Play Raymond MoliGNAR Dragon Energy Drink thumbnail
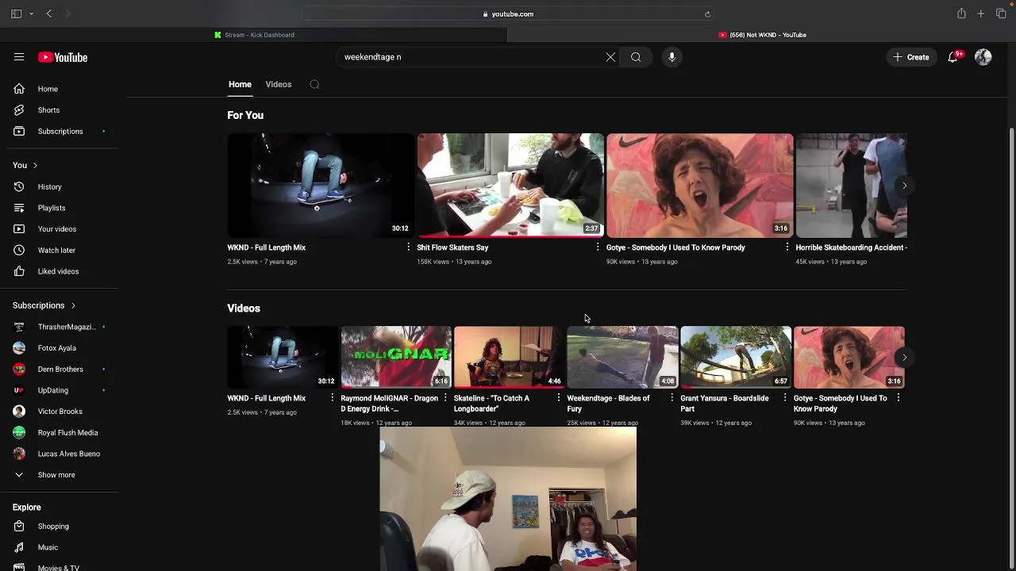This screenshot has width=1016, height=571. (396, 357)
